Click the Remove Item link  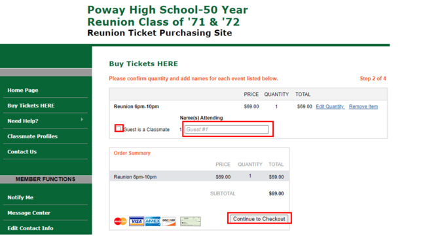(363, 107)
